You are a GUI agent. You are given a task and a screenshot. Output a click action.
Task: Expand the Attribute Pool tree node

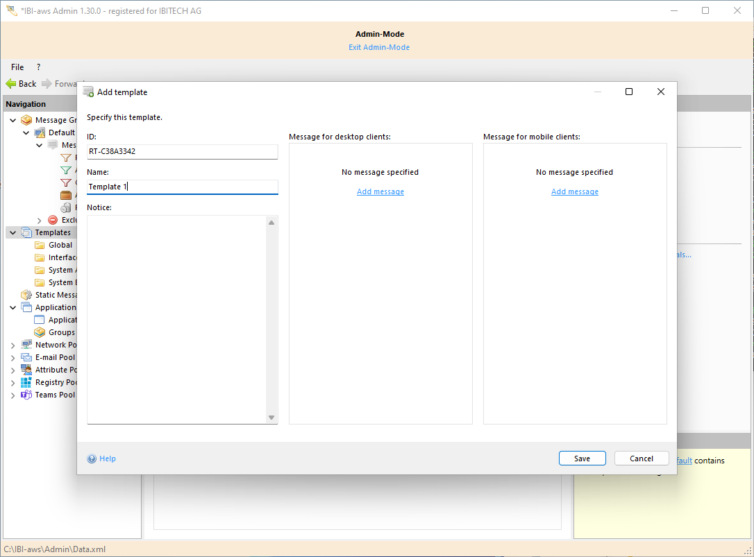pos(12,370)
